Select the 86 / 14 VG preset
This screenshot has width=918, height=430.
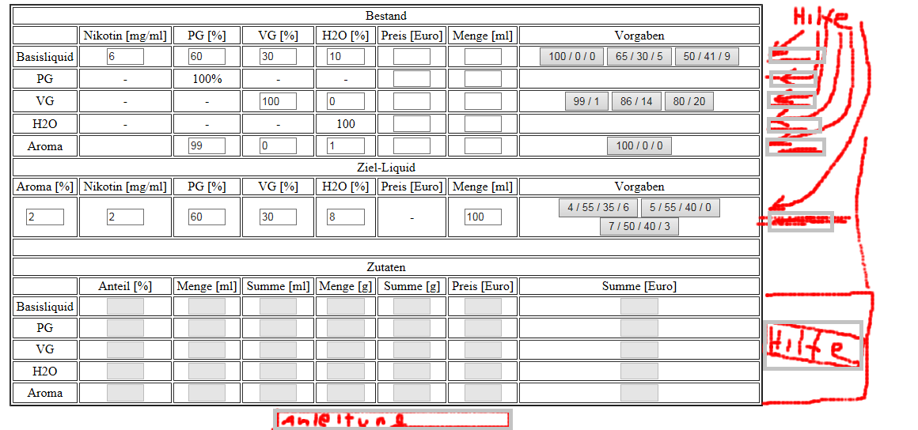636,101
